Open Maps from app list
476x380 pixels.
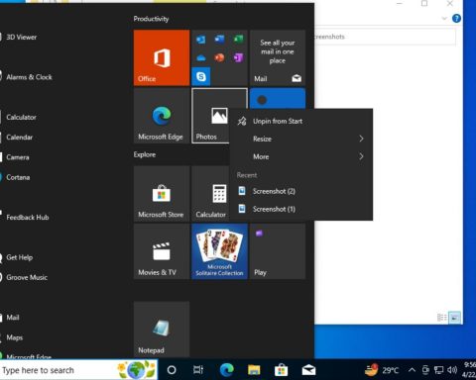(x=15, y=337)
